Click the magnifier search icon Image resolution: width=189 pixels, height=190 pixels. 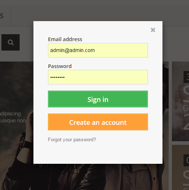11,42
